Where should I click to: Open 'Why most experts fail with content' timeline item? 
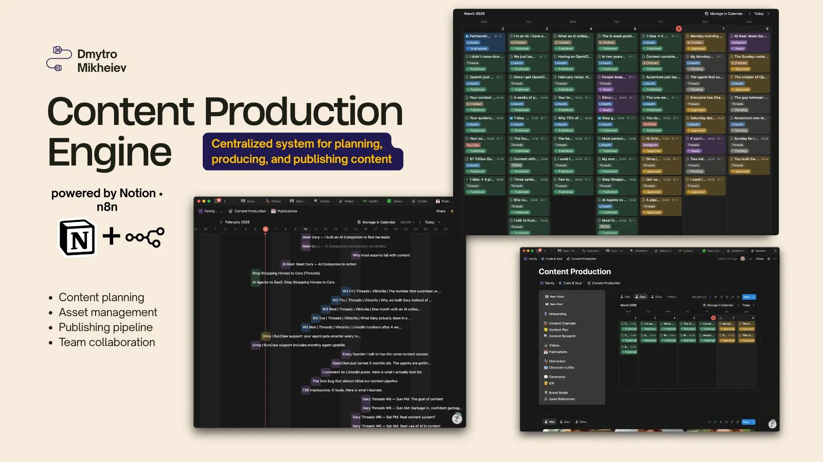(x=381, y=255)
